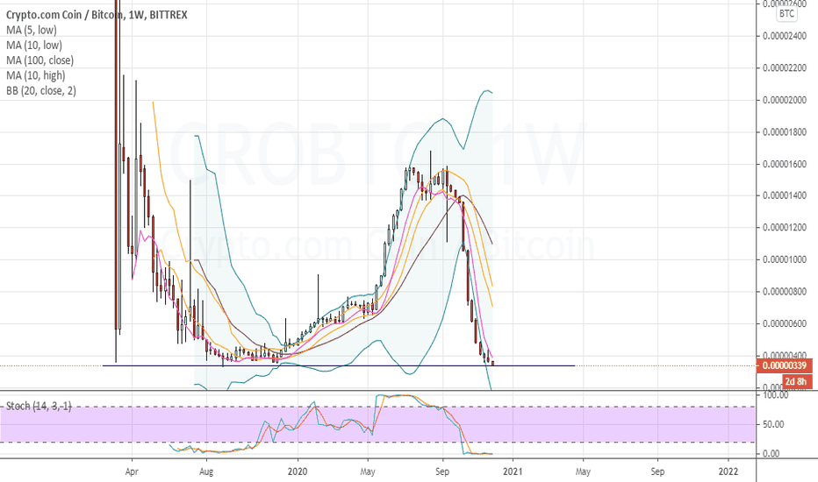Click the 0.00000600 price axis label
The height and width of the screenshot is (482, 818).
coord(784,323)
